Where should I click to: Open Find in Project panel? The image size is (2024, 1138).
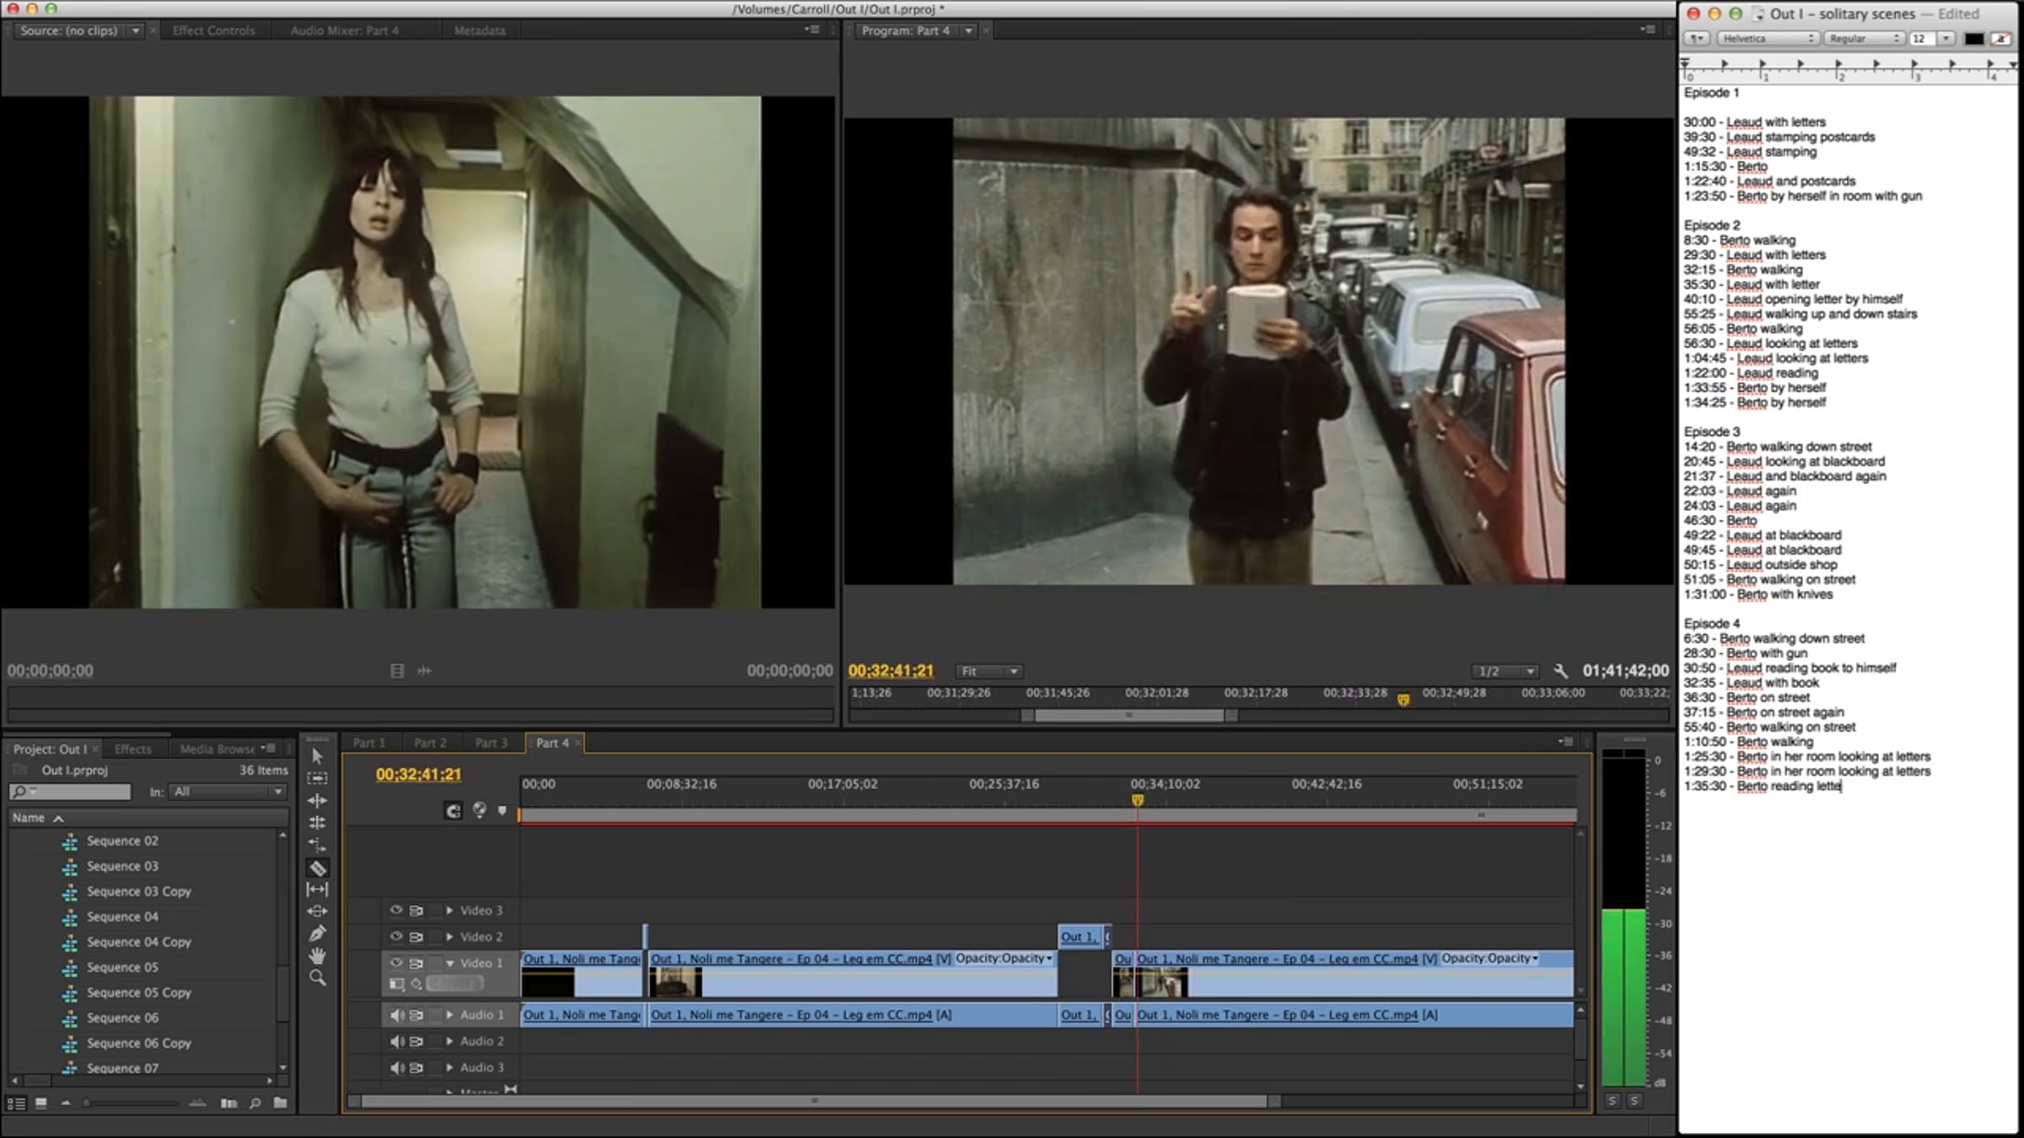(x=255, y=1103)
